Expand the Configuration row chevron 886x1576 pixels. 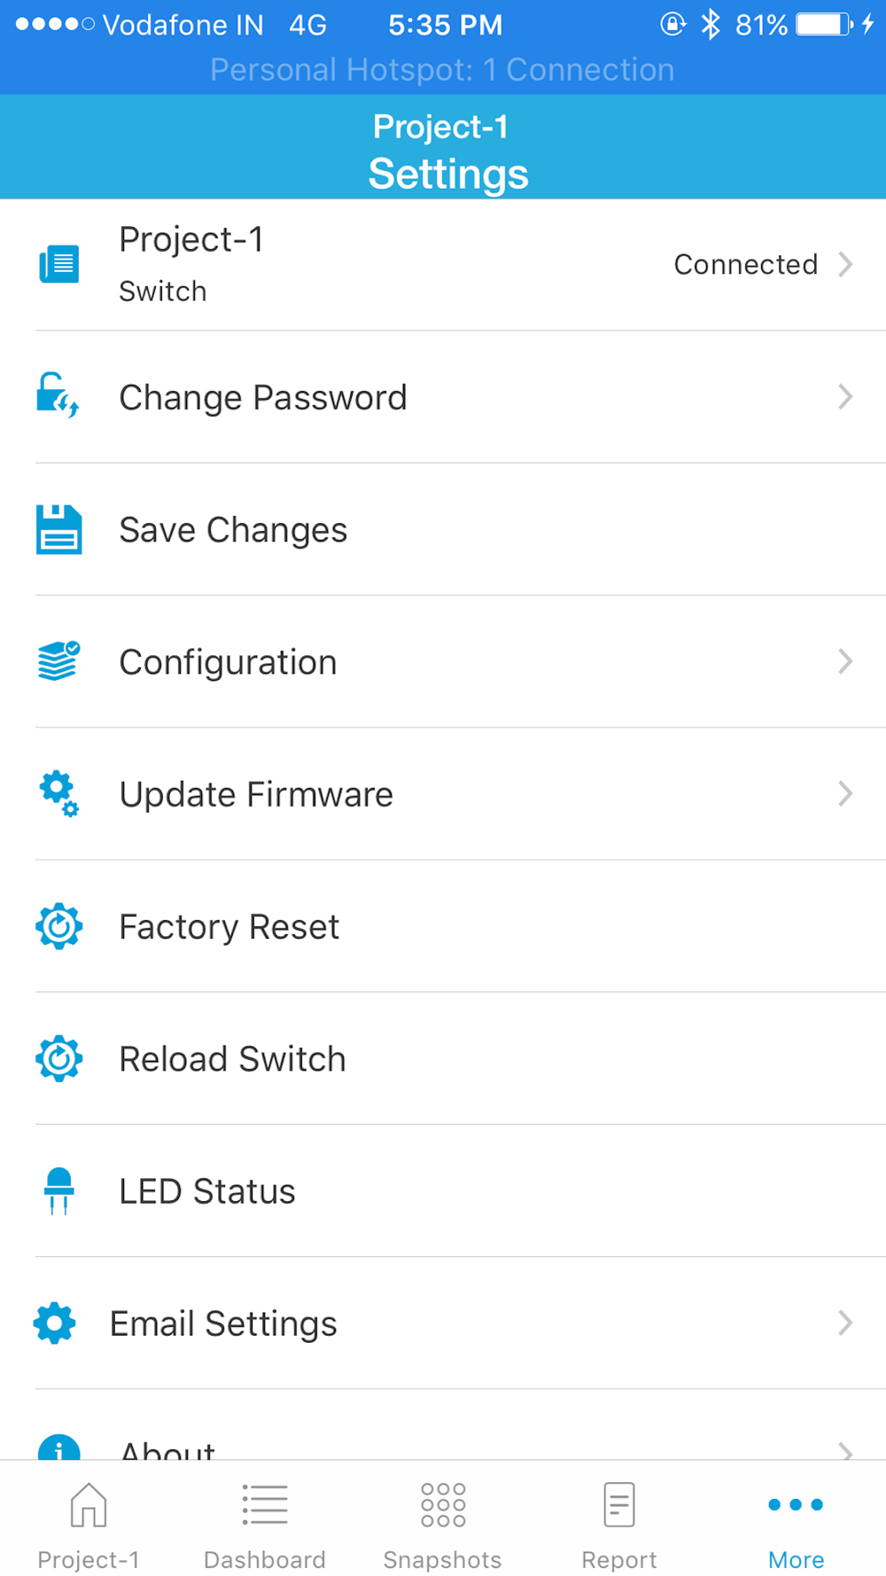point(845,661)
